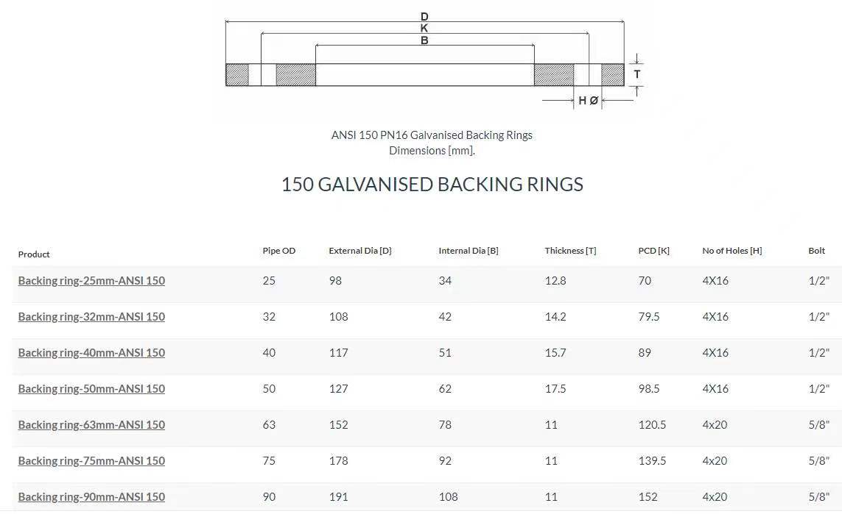Open Backing ring-25mm-ANSI 150 product link
This screenshot has width=842, height=514.
point(91,280)
